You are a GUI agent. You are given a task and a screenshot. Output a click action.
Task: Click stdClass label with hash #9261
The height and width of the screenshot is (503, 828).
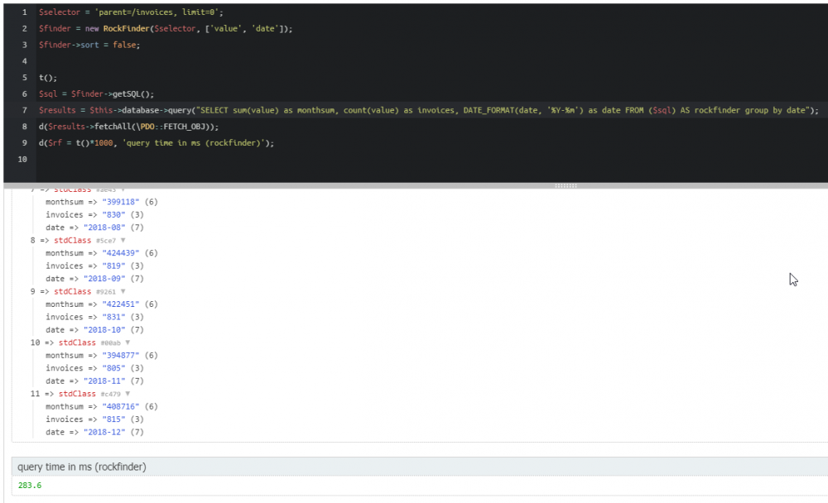72,292
